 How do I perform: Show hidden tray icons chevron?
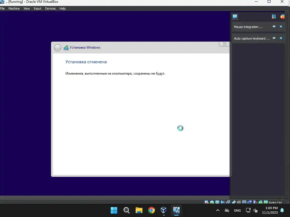(218, 210)
